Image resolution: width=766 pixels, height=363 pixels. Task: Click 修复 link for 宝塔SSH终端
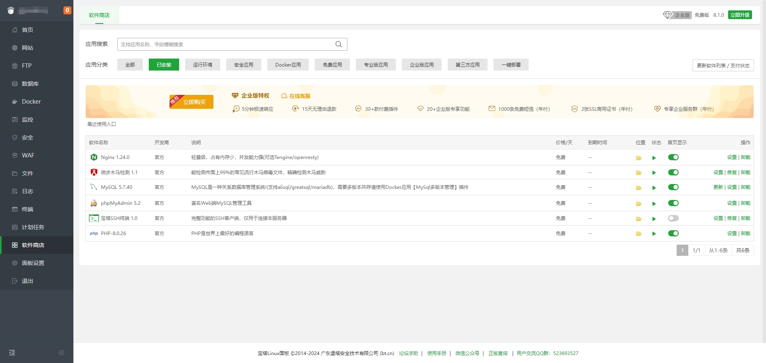click(732, 218)
